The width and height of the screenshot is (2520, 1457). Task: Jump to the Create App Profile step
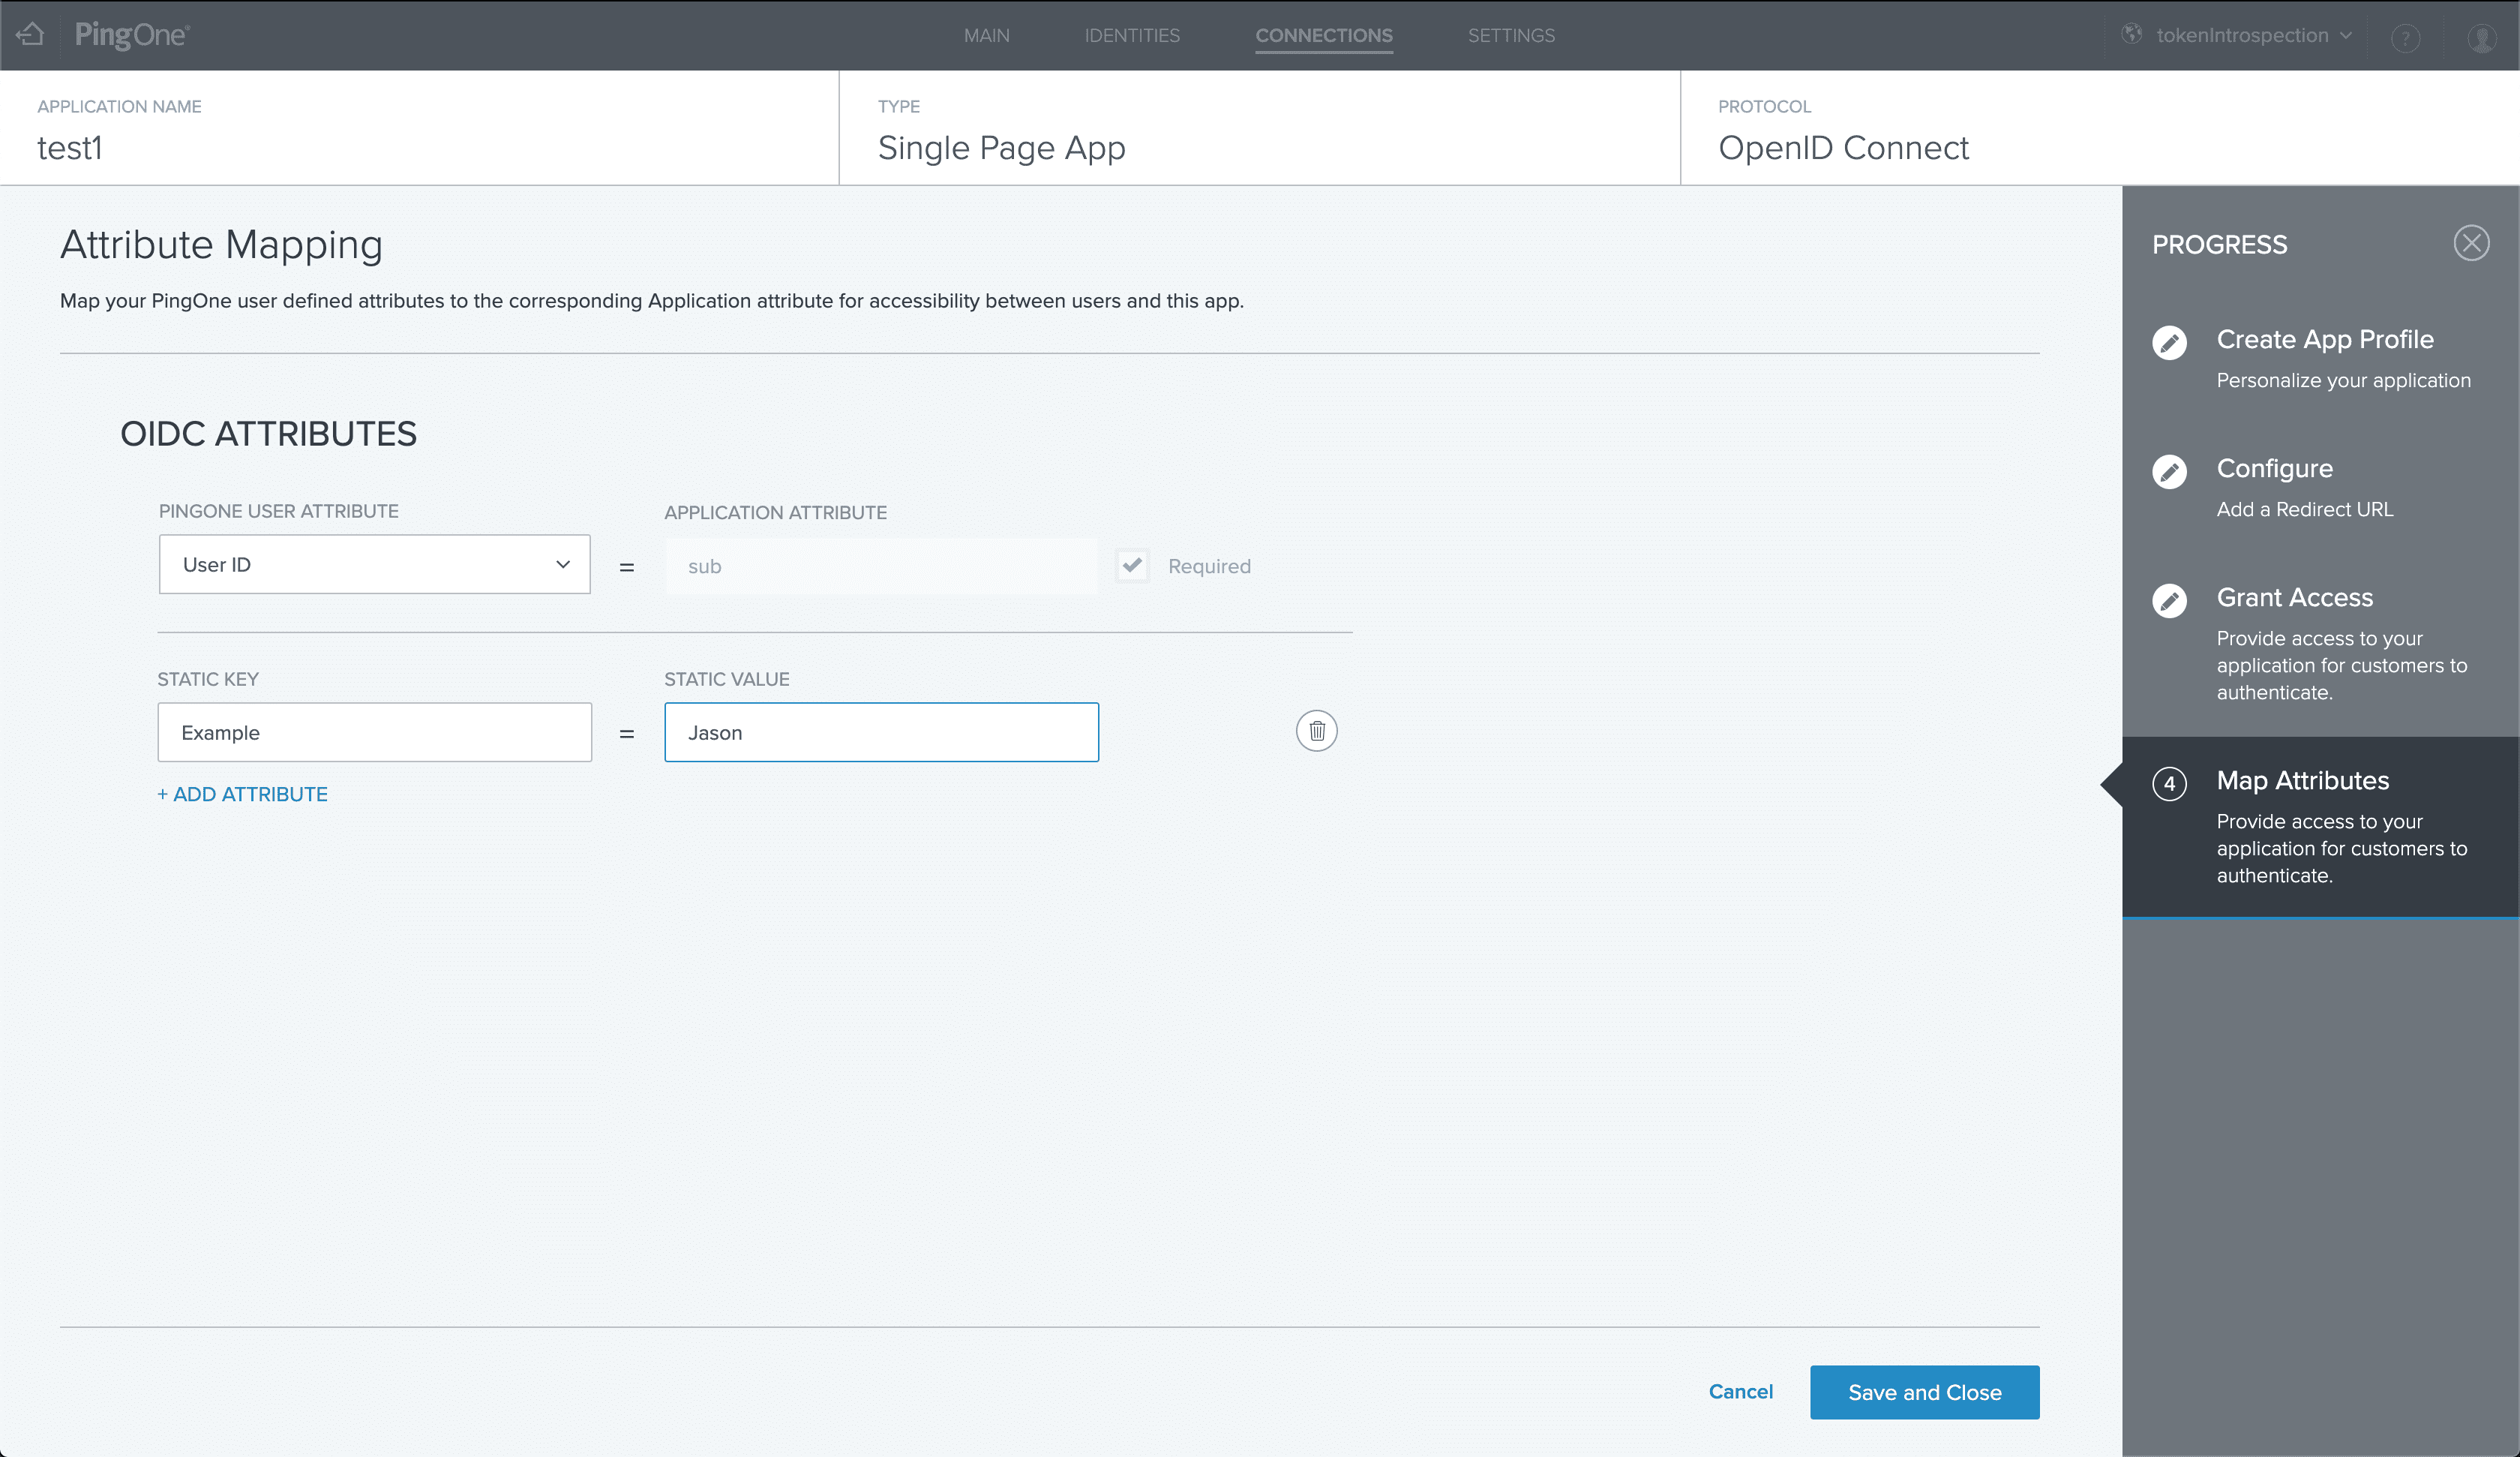tap(2325, 339)
